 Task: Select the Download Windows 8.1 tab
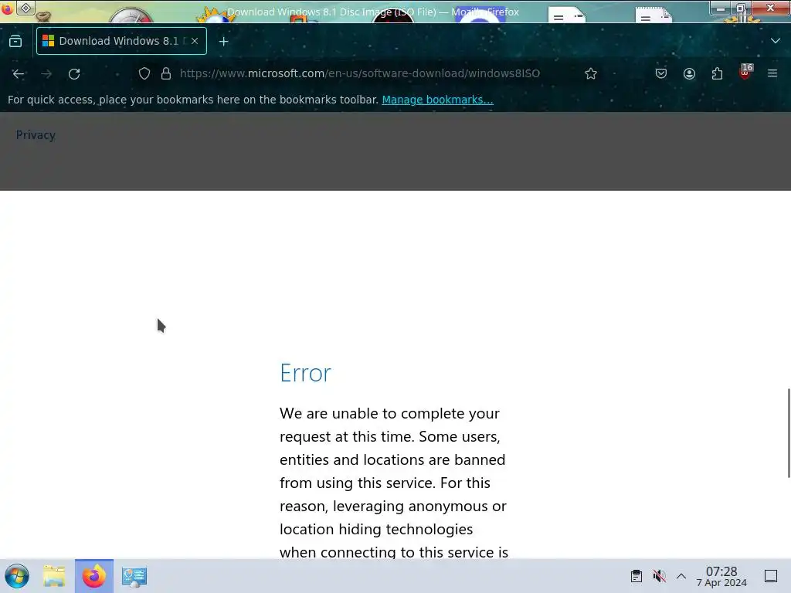pyautogui.click(x=121, y=41)
